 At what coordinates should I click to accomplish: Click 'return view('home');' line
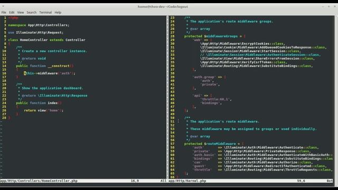tap(43, 110)
